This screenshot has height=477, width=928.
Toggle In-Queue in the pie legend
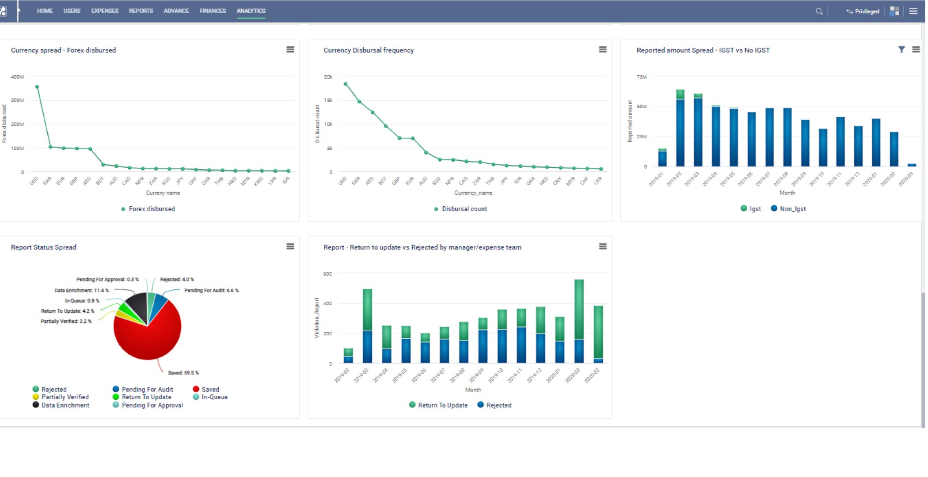pyautogui.click(x=210, y=397)
